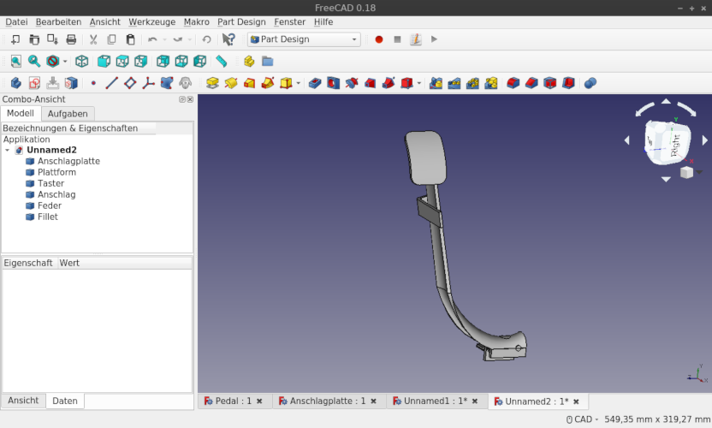
Task: Collapse the Unnamed2 tree node
Action: click(x=8, y=150)
